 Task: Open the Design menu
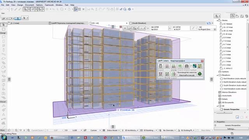(x=20, y=5)
